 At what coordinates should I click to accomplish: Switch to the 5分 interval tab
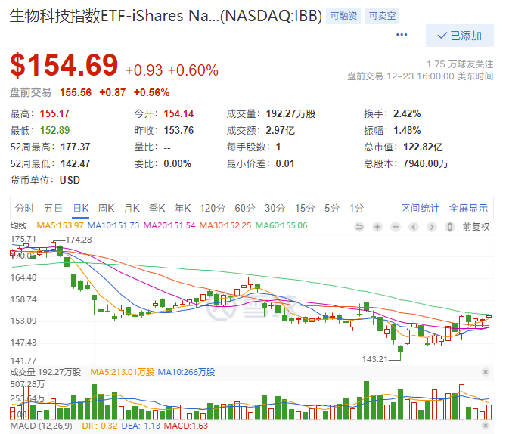click(x=332, y=208)
